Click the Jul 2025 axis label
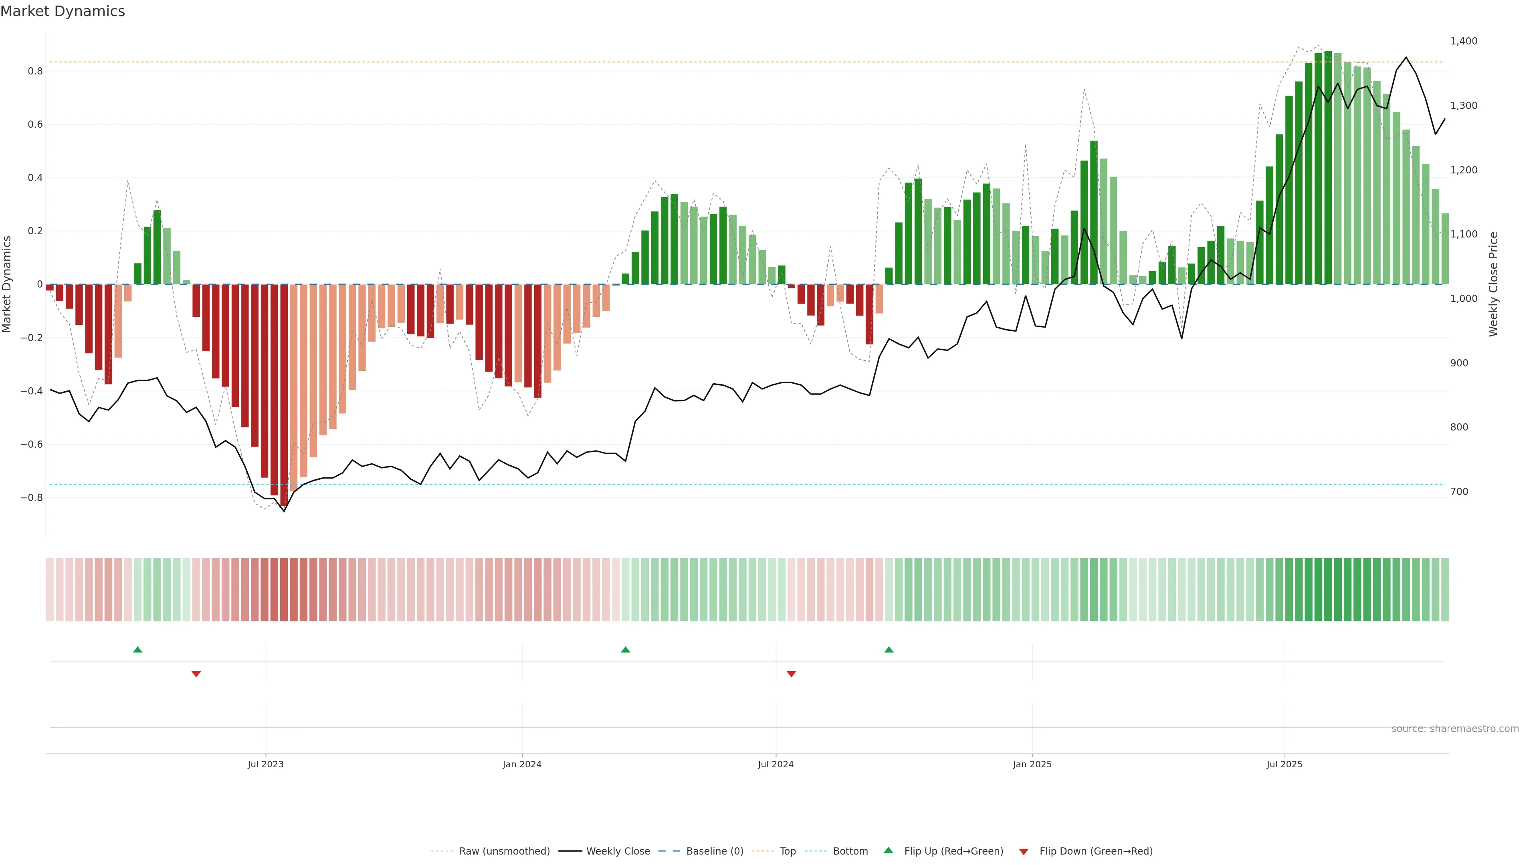Viewport: 1539px width, 865px height. [x=1285, y=764]
